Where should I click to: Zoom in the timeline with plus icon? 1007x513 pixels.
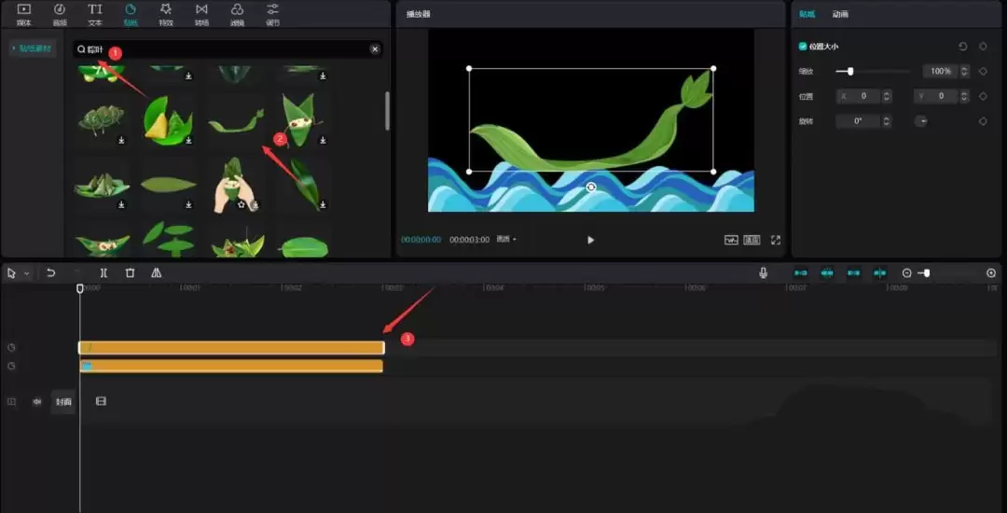click(x=991, y=273)
